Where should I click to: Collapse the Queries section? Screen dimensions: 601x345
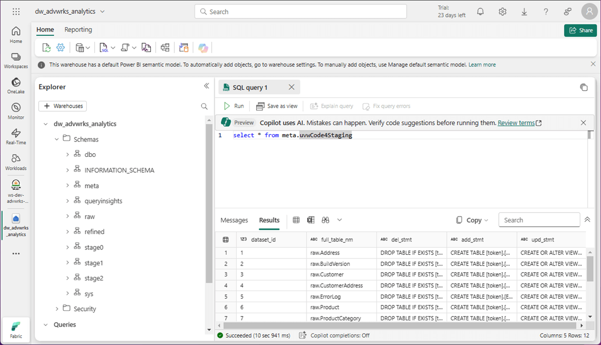click(x=46, y=325)
